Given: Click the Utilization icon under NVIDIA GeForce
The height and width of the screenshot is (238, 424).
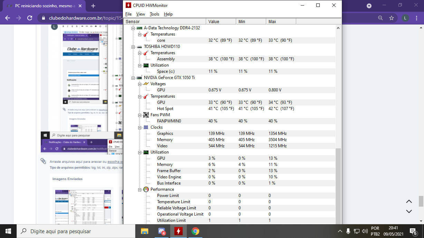Looking at the screenshot, I should (x=146, y=152).
